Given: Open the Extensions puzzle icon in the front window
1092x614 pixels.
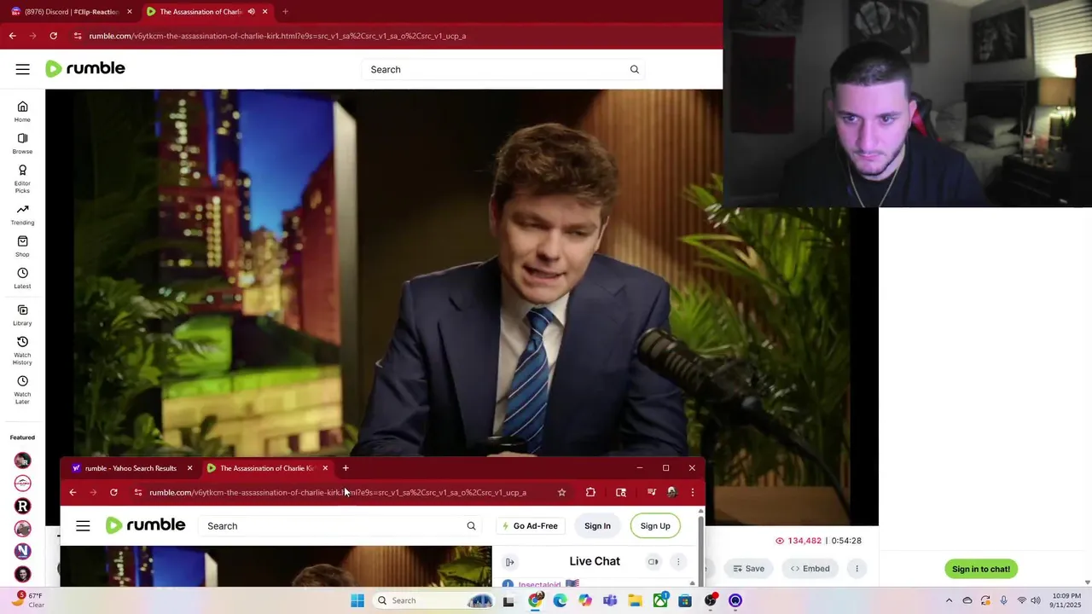Looking at the screenshot, I should [x=590, y=492].
